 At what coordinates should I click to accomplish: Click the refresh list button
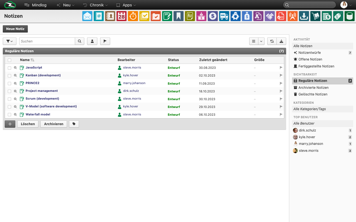(272, 41)
